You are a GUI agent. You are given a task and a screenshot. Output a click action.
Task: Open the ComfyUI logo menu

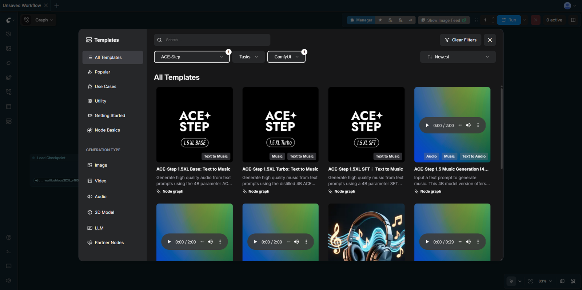tap(9, 20)
